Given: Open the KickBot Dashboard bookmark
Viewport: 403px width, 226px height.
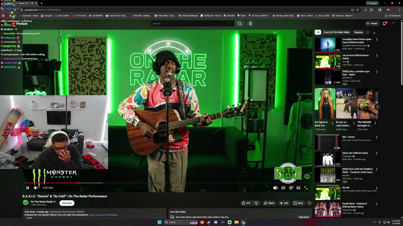Looking at the screenshot, I should coord(188,16).
